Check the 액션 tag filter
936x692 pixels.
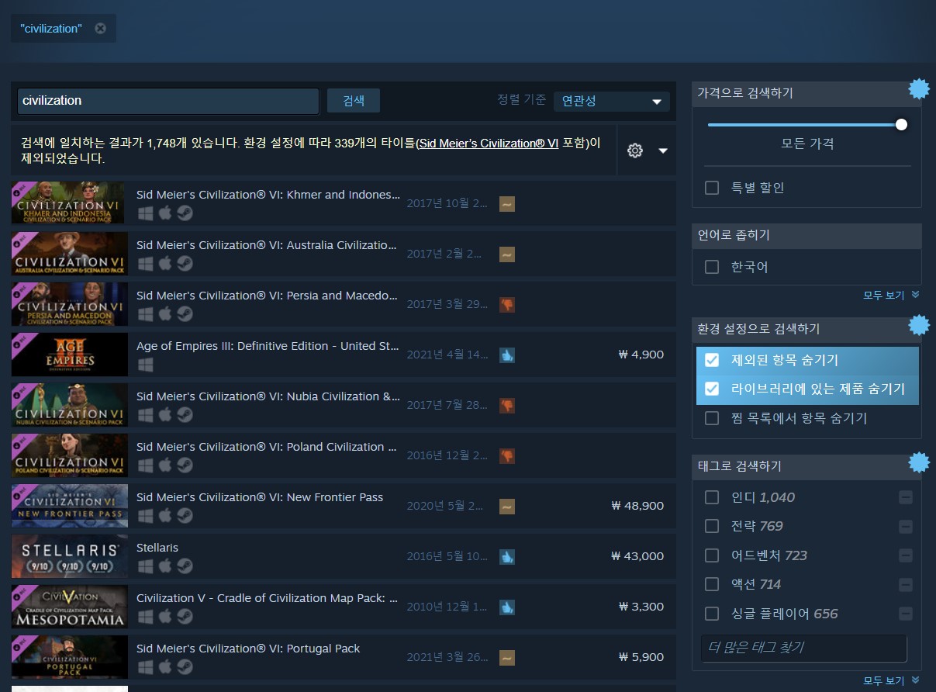[x=711, y=584]
